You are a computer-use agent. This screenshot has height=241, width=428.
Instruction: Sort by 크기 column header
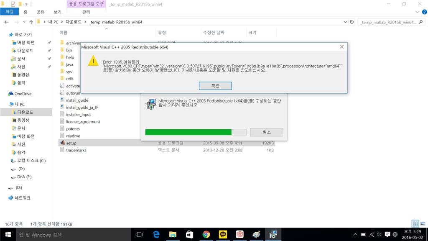click(252, 33)
